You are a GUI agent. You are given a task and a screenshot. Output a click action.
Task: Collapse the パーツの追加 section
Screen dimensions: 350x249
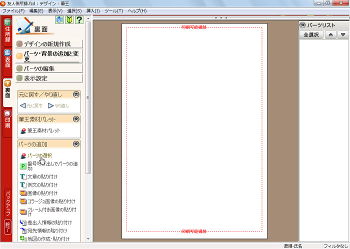tap(76, 144)
